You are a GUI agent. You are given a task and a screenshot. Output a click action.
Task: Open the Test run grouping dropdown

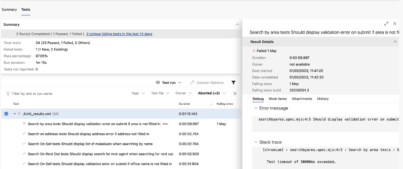click(169, 83)
